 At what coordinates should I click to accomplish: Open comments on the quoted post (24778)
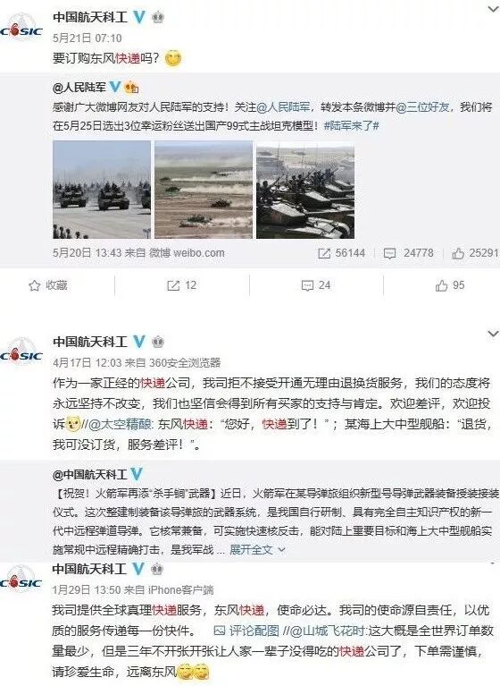[389, 253]
